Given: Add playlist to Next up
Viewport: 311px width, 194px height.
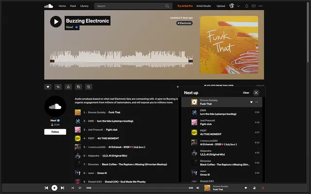Looking at the screenshot, I should [x=88, y=87].
